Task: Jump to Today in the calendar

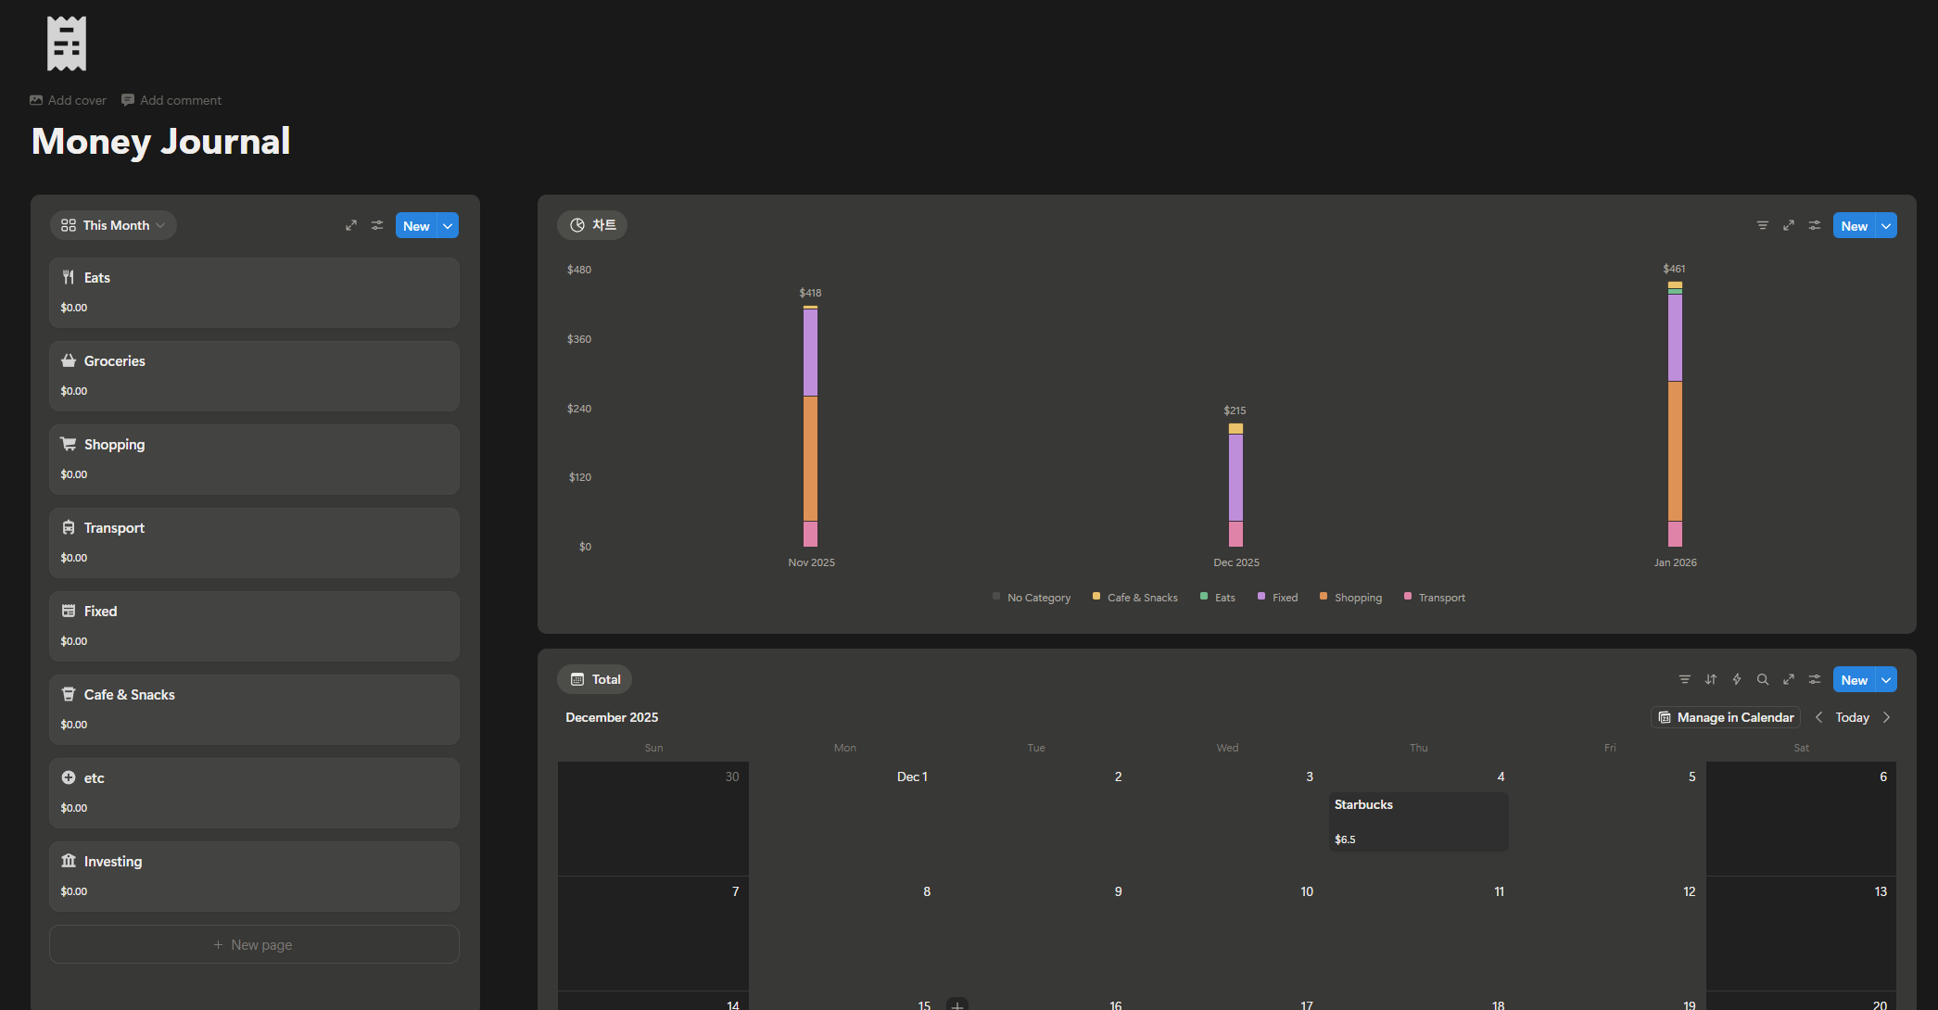Action: tap(1852, 717)
